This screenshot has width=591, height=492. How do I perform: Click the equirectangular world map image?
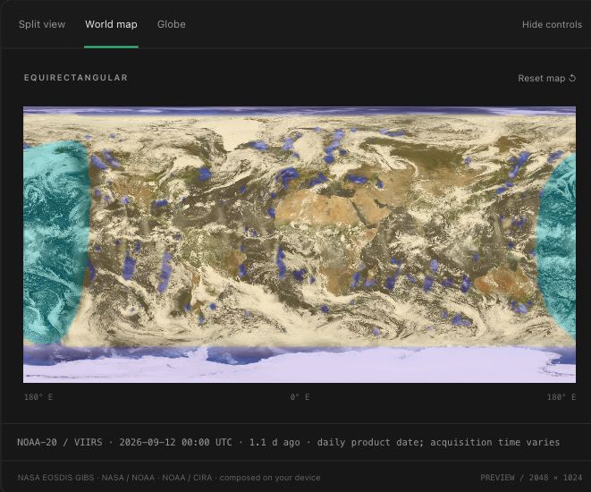click(x=300, y=245)
